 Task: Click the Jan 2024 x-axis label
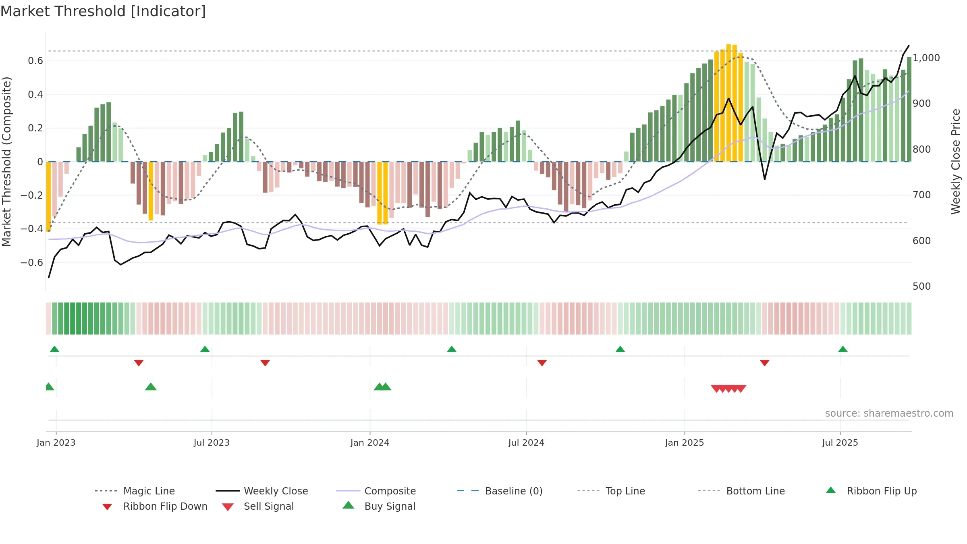(370, 442)
